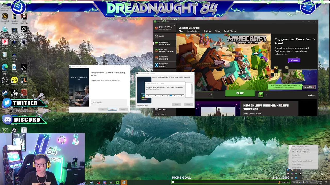Open the Half Sword desktop icon
The width and height of the screenshot is (330, 185).
[24, 94]
